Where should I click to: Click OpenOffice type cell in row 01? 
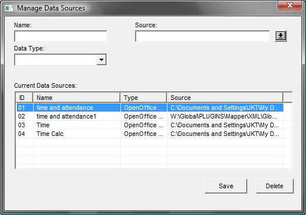point(144,107)
